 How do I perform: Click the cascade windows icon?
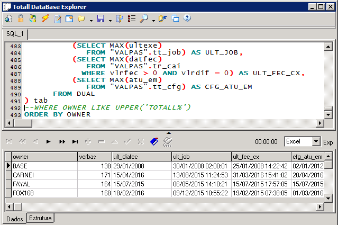click(175, 19)
